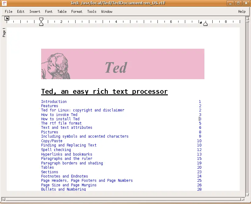Open the Tools menu
251x204 pixels.
point(91,11)
